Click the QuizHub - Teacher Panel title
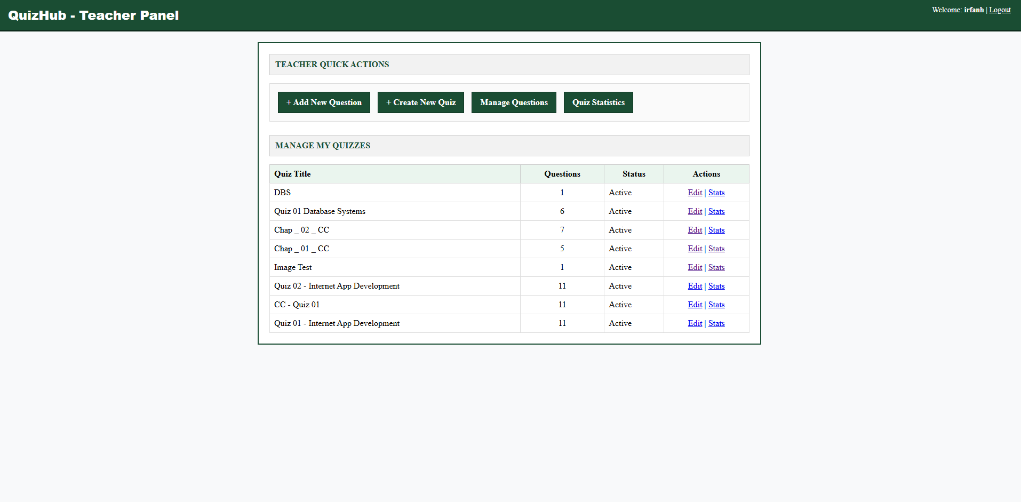Screen dimensions: 1021x502 pyautogui.click(x=93, y=15)
